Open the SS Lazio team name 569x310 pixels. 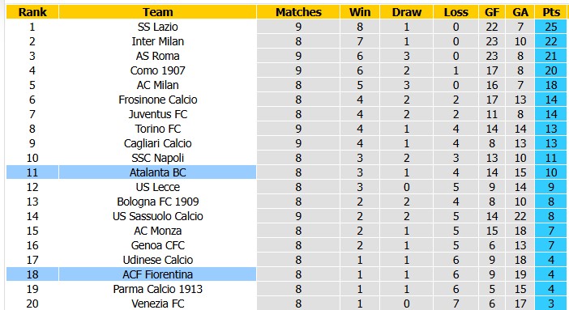157,27
